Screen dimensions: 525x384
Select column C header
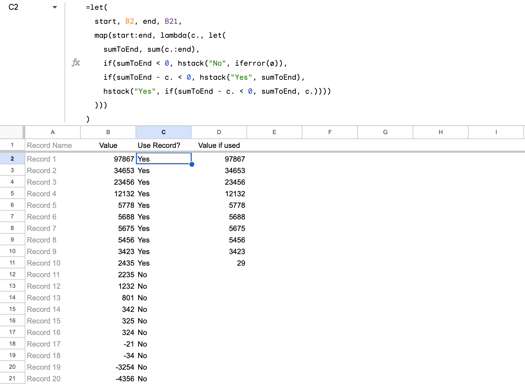[x=164, y=132]
